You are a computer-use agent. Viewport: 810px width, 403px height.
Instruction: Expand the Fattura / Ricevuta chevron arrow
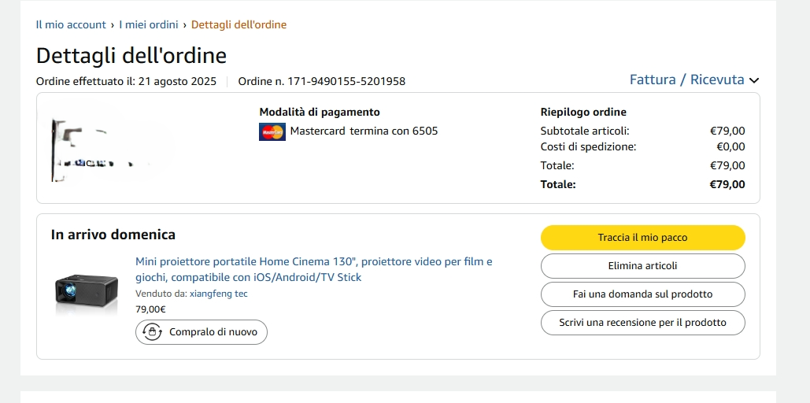754,80
